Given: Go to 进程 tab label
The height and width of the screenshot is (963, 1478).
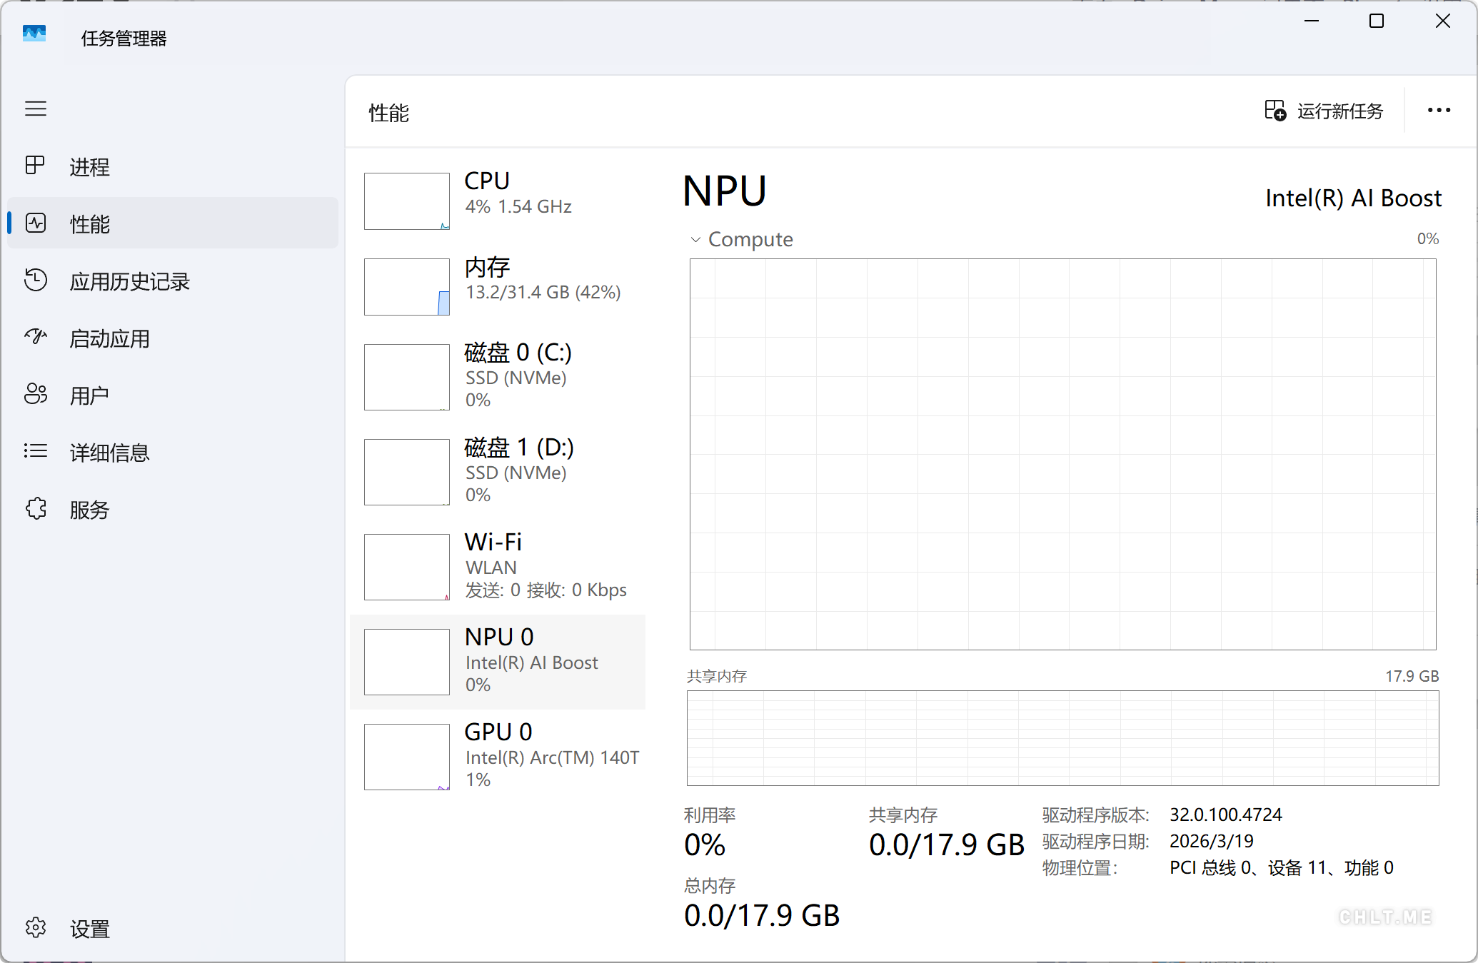Looking at the screenshot, I should (89, 167).
